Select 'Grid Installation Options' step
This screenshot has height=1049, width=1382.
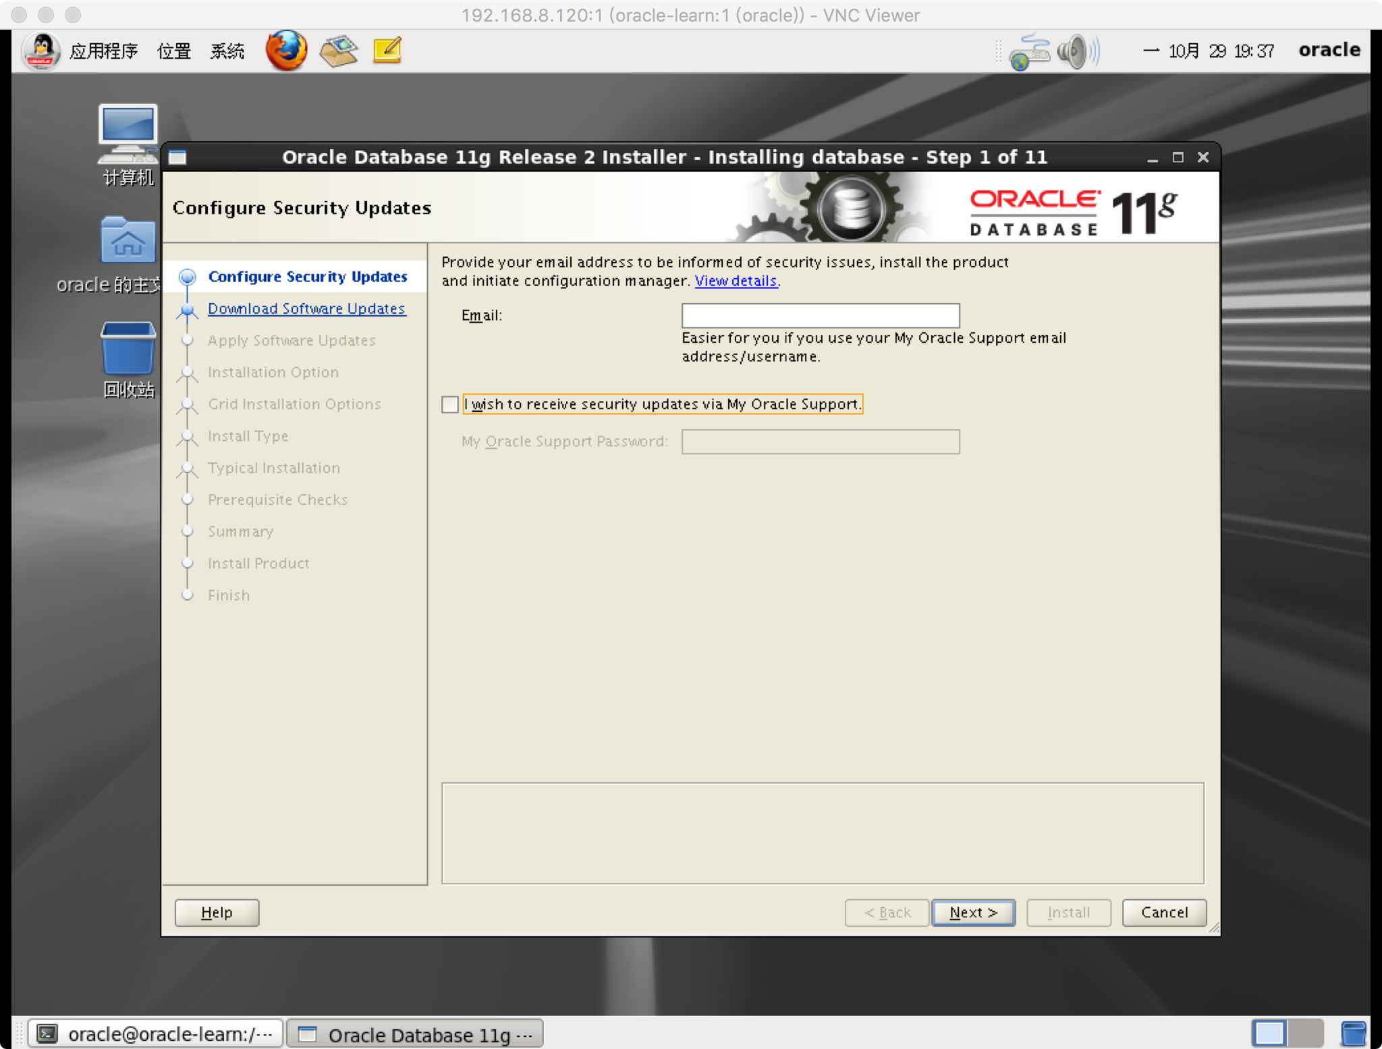click(293, 403)
